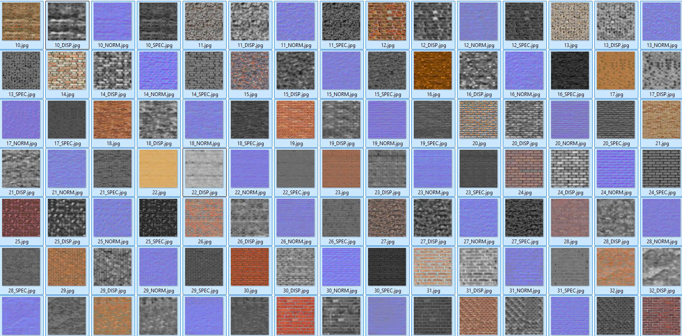
Task: Click the 22_DISP.jpg grayscale file
Action: 204,169
